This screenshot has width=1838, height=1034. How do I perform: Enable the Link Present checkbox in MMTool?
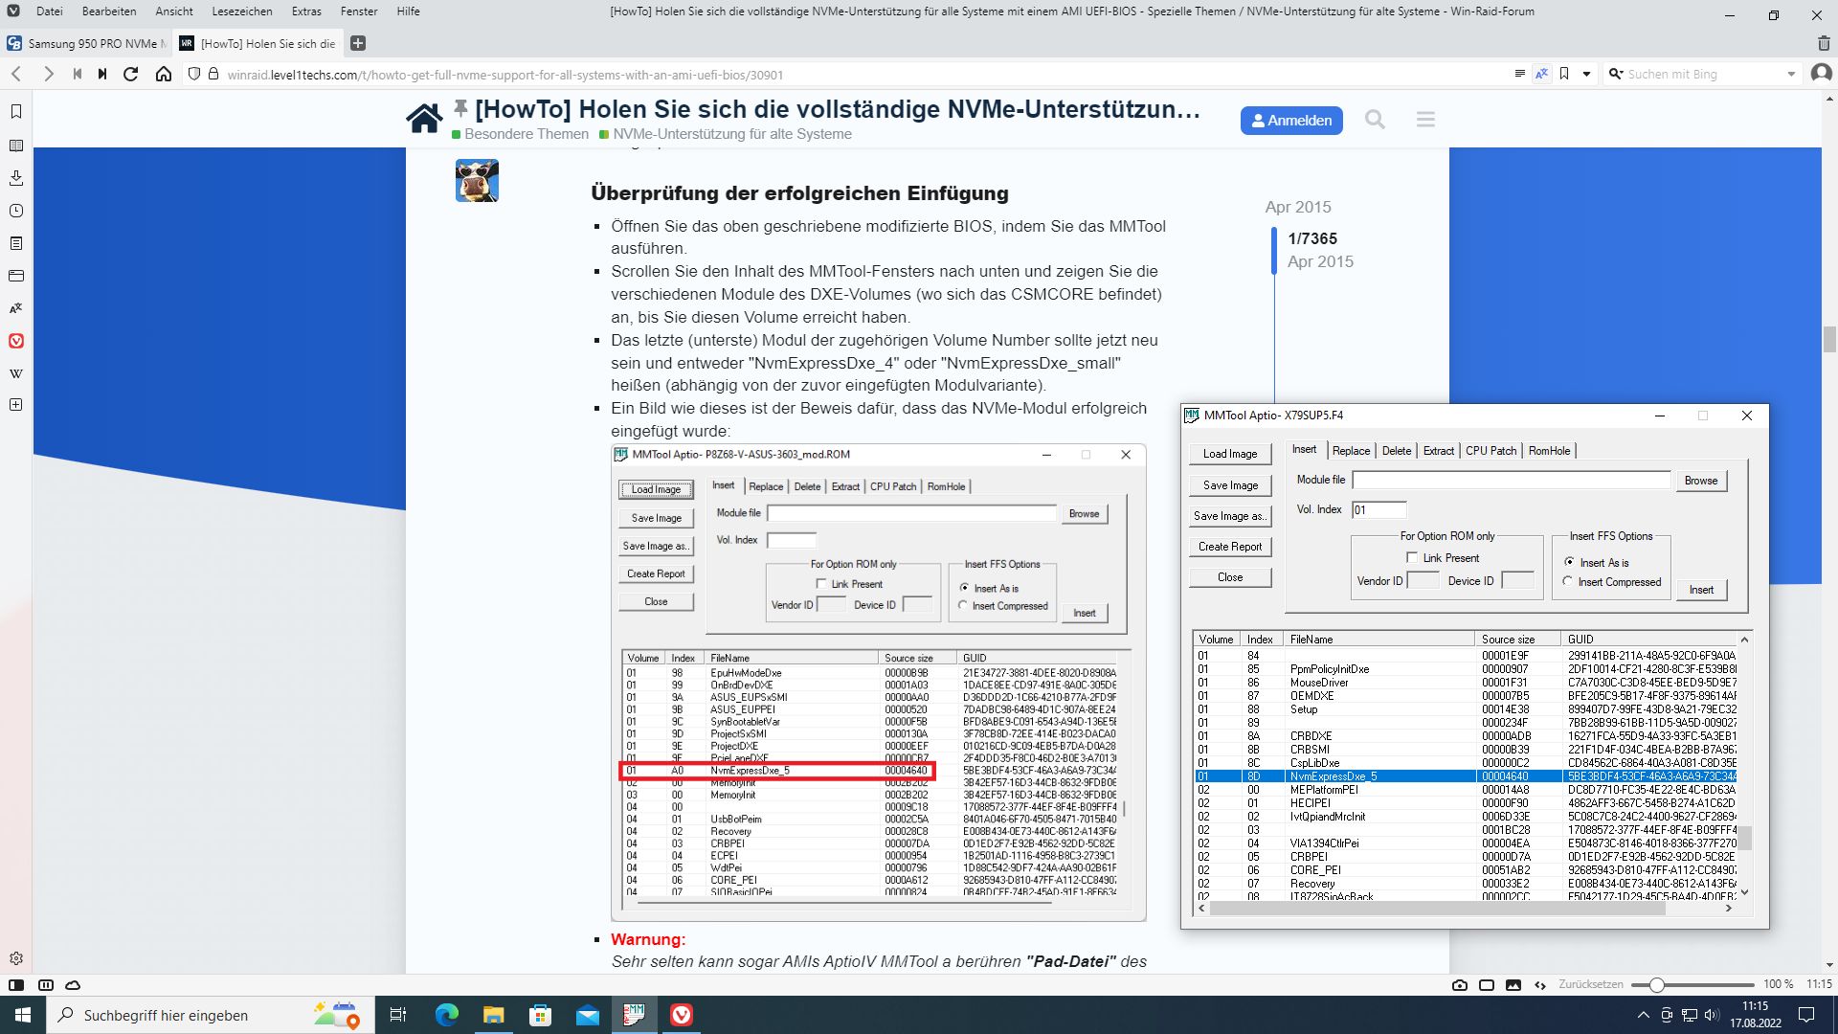click(1412, 557)
